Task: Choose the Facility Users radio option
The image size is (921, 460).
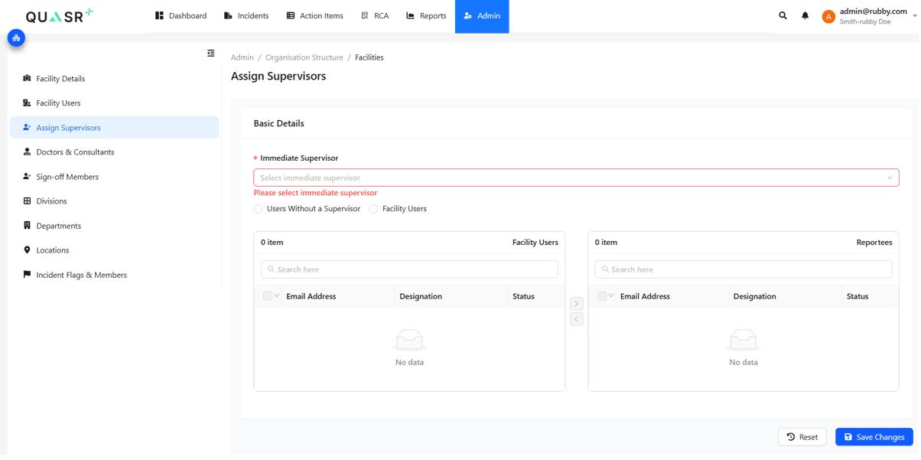Action: coord(373,208)
